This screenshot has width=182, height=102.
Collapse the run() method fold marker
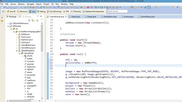tap(53, 54)
